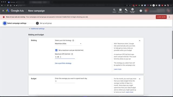Click Learn more in the Bidding help text
The image size is (173, 97).
point(118,69)
